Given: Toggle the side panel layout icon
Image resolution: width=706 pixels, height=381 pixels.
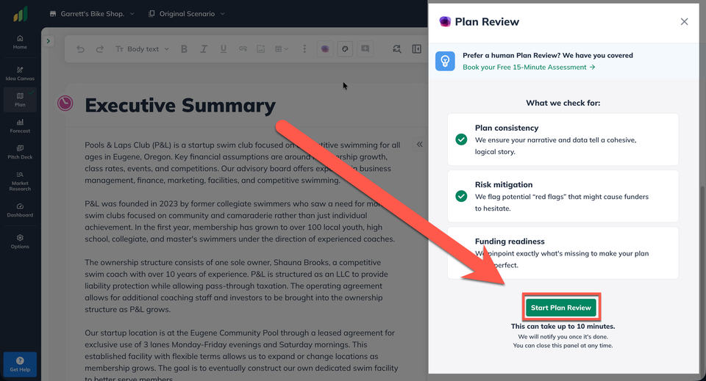Looking at the screenshot, I should tap(417, 49).
